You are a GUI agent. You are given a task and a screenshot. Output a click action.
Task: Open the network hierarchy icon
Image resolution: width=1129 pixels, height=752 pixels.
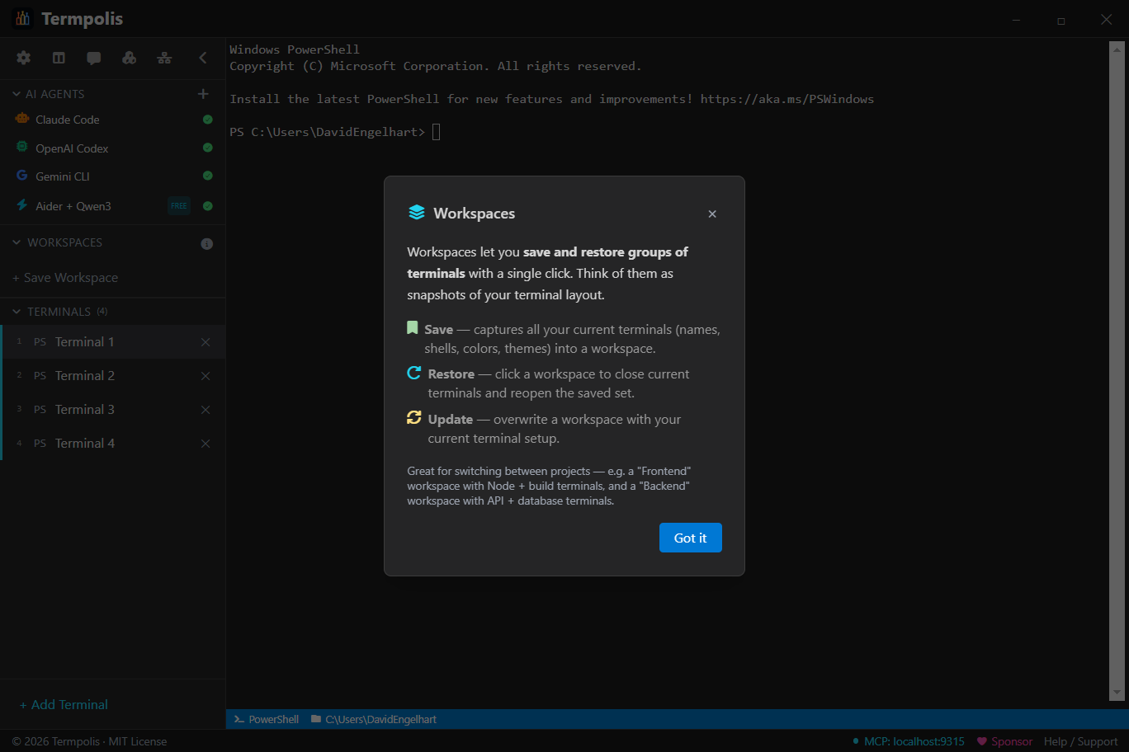(164, 58)
